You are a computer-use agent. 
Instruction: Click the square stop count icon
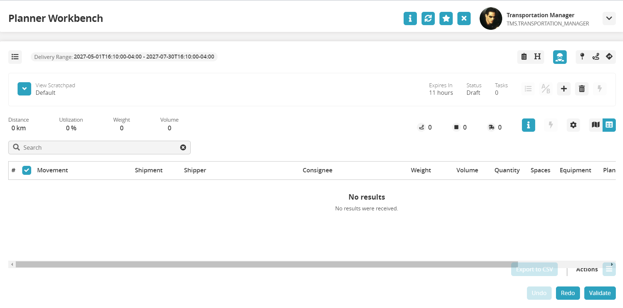pos(456,127)
